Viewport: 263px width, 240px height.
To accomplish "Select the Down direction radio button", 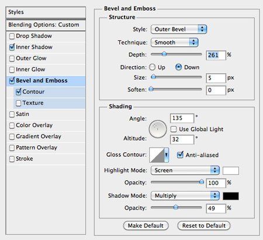I will [x=178, y=67].
